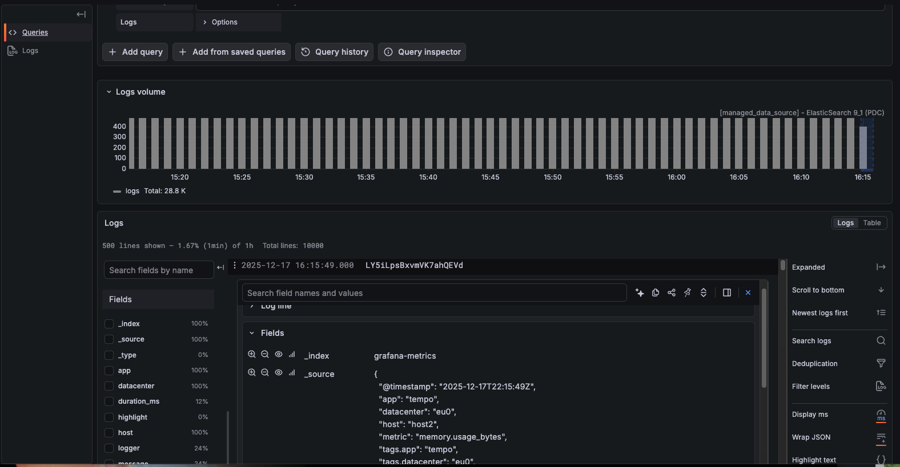Viewport: 900px width, 467px height.
Task: Click the share log line icon
Action: pos(672,293)
